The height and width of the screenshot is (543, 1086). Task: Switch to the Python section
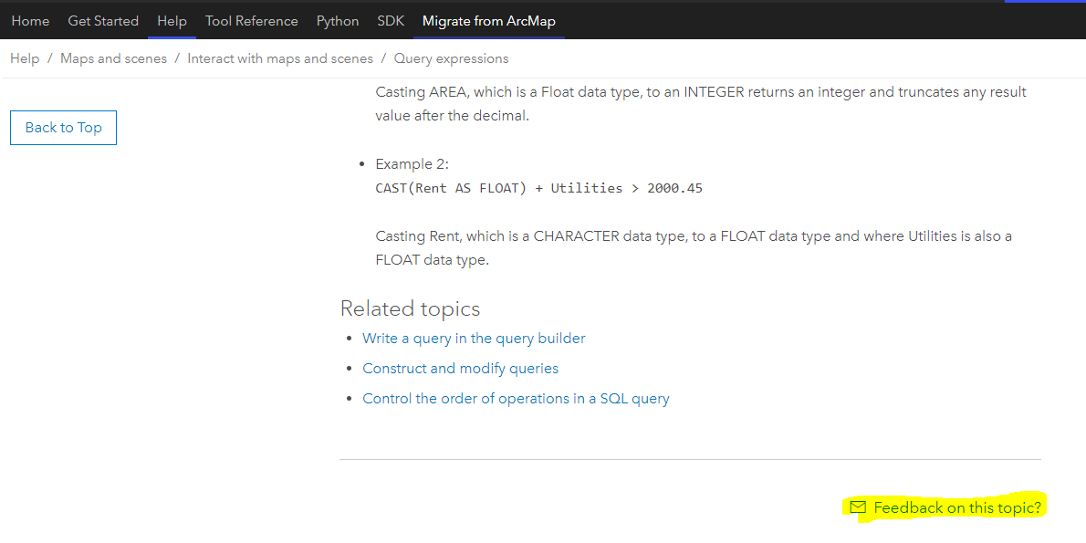click(x=338, y=21)
